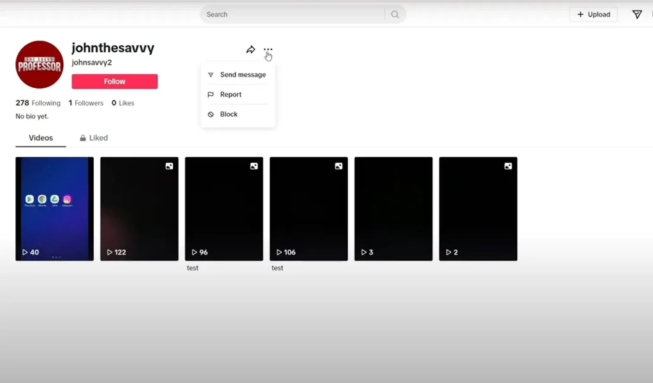Click the carousel badge on second video thumbnail
This screenshot has height=383, width=653.
[169, 166]
